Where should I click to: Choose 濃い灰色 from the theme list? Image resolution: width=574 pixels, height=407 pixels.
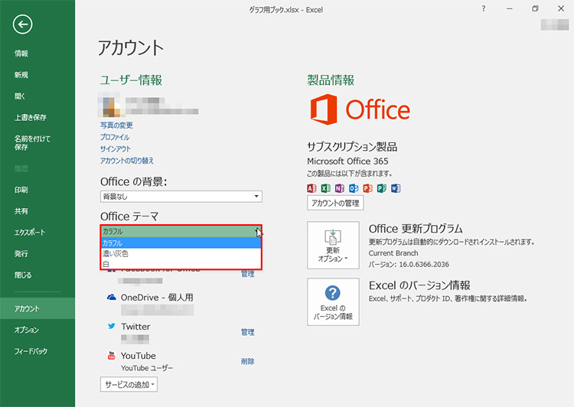point(116,253)
